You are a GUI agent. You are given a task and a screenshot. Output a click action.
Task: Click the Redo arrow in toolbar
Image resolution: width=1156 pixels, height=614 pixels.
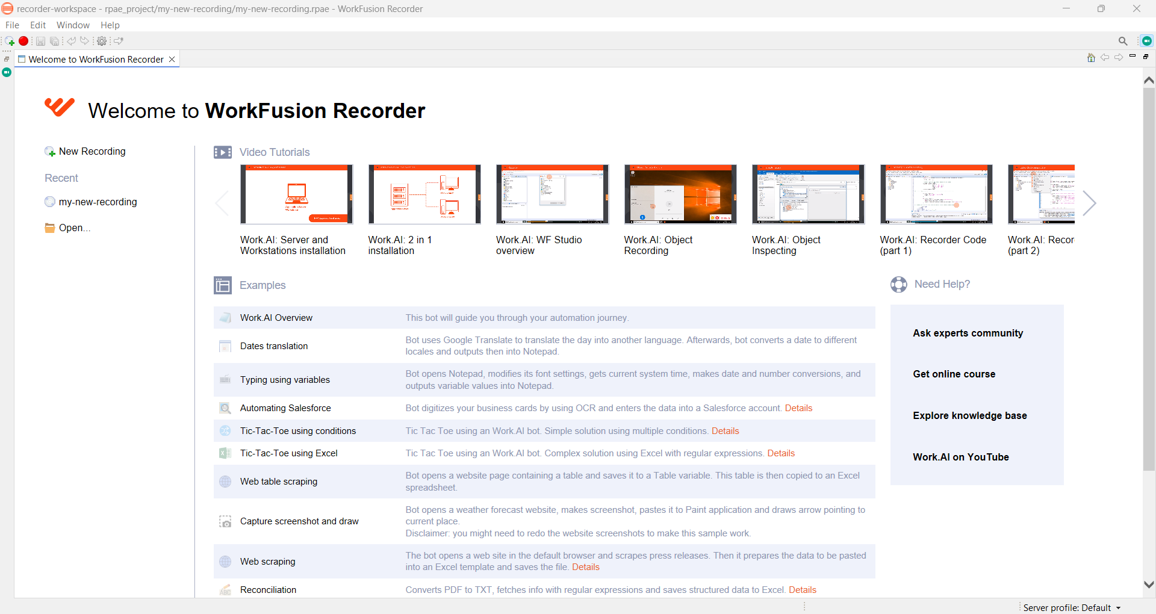(85, 41)
